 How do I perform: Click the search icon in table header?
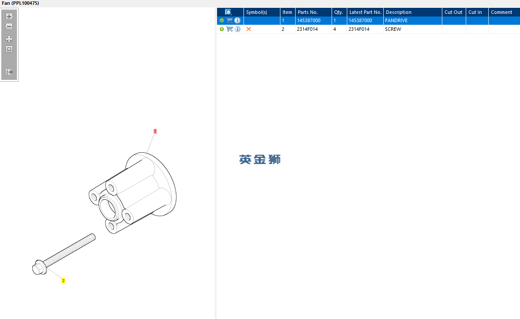click(x=228, y=12)
